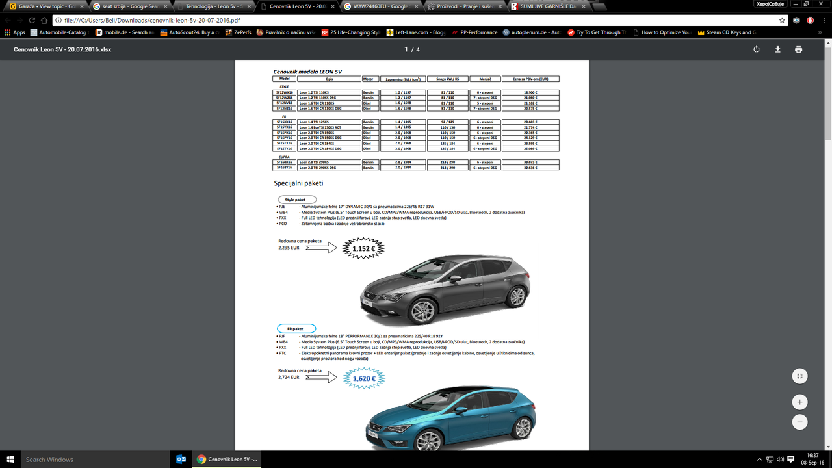Image resolution: width=832 pixels, height=468 pixels.
Task: Zoom out of the PDF
Action: [800, 422]
